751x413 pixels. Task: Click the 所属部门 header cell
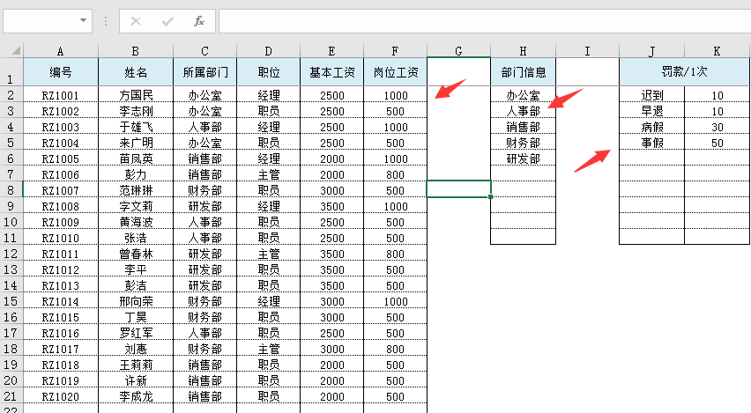(205, 72)
